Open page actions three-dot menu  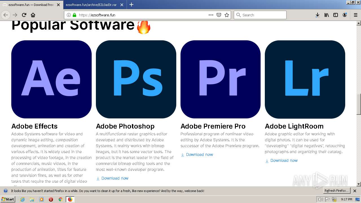(211, 15)
